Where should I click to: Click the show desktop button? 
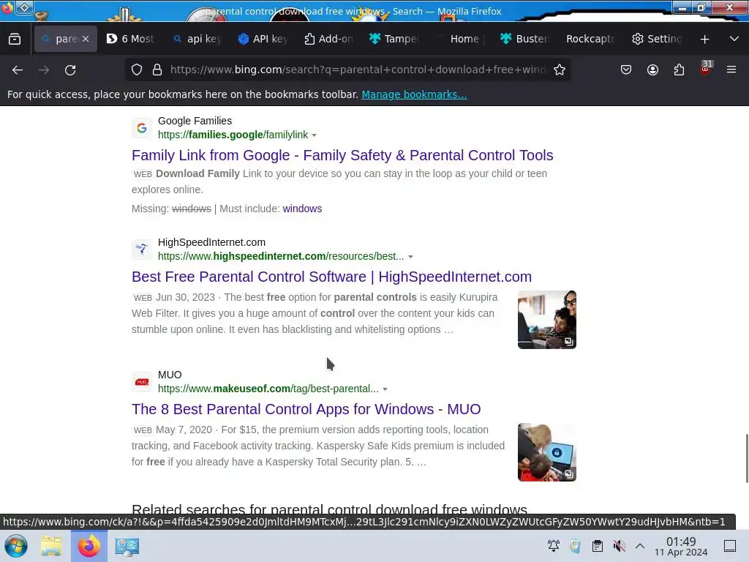tap(730, 546)
